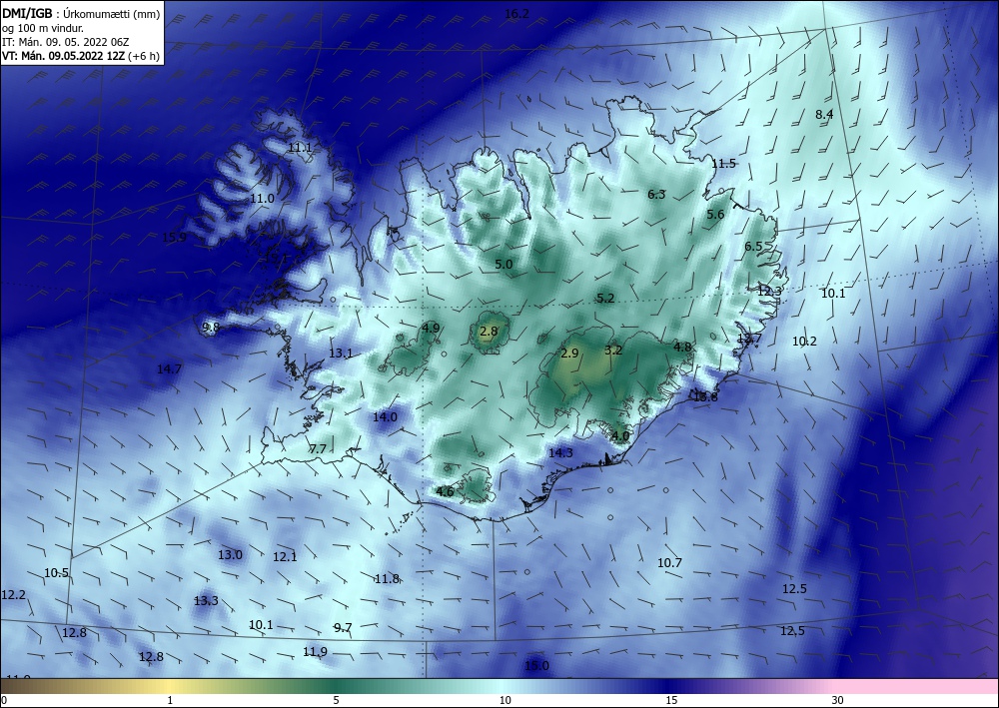Click the '15' tick on the color scale
999x708 pixels.
pos(671,700)
